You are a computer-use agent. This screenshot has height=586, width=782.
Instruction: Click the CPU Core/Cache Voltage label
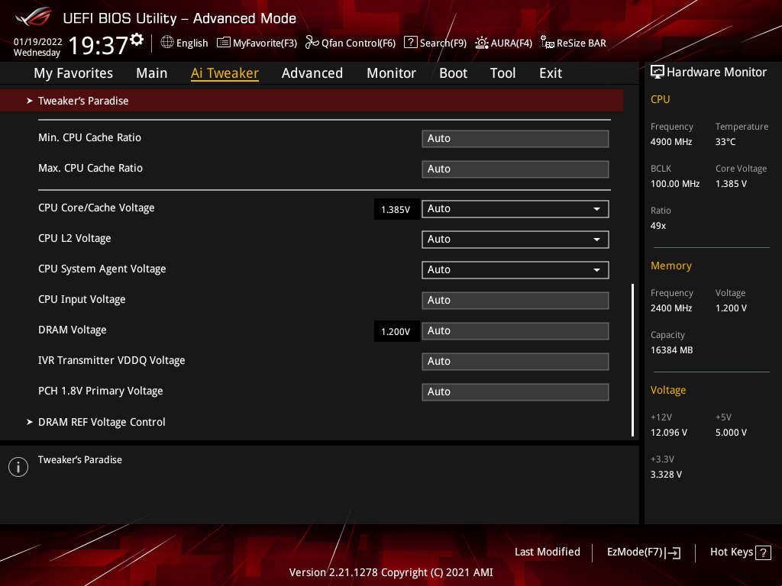click(96, 208)
